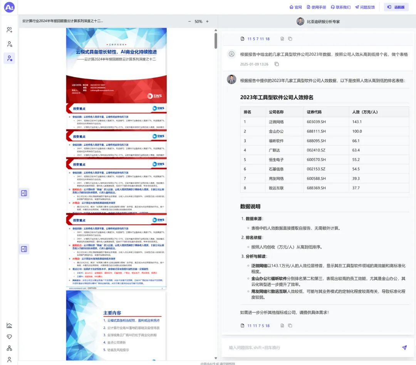The image size is (416, 365).
Task: Click the 2023年工具型软件公司人效排名 heading
Action: tap(277, 97)
